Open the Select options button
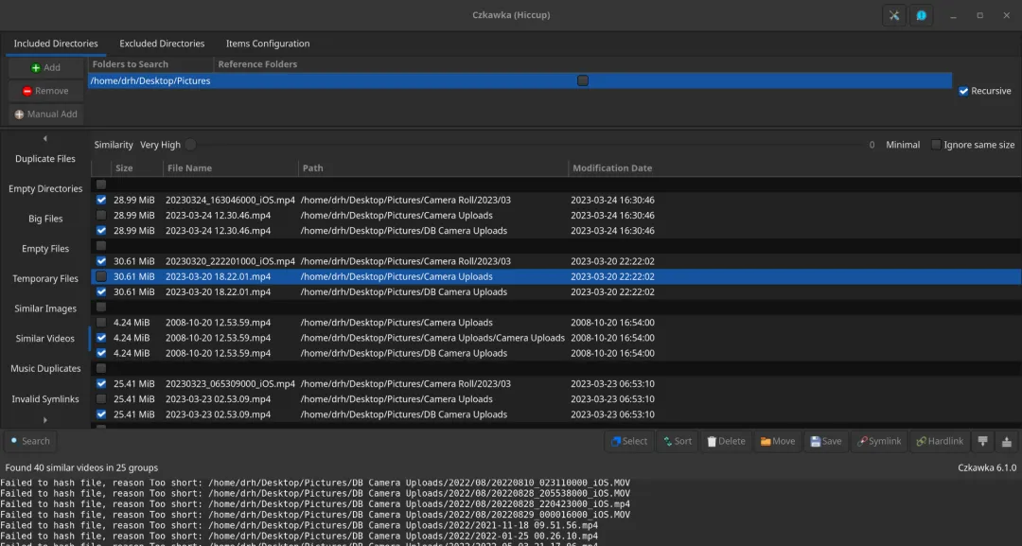Image resolution: width=1022 pixels, height=546 pixels. (x=629, y=441)
